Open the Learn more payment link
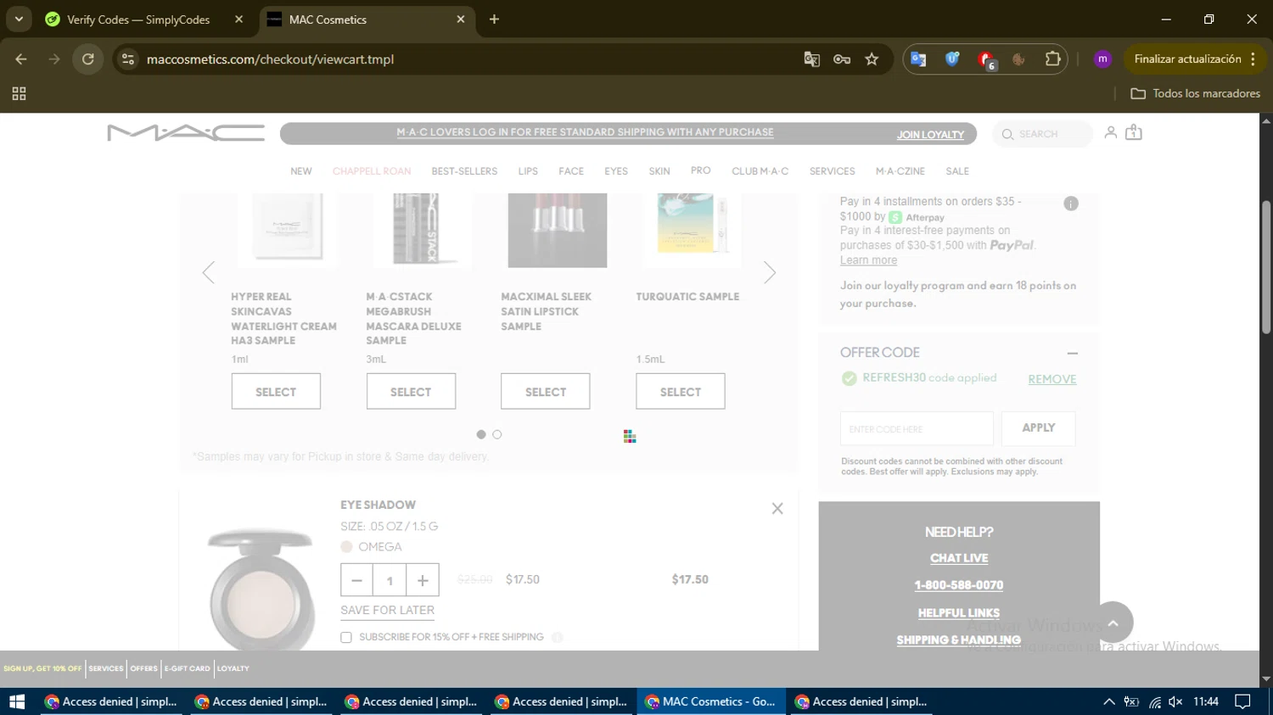Viewport: 1273px width, 715px height. (x=868, y=260)
